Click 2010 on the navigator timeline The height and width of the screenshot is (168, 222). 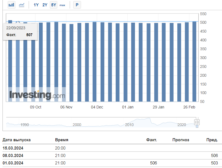(129, 125)
